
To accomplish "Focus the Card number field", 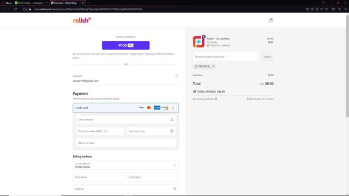I will coord(126,120).
